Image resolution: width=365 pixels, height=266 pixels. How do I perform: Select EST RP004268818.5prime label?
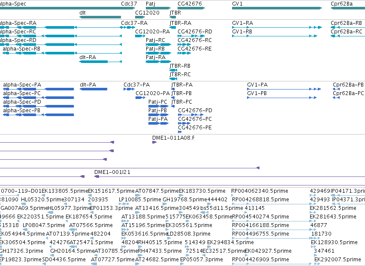[260, 200]
